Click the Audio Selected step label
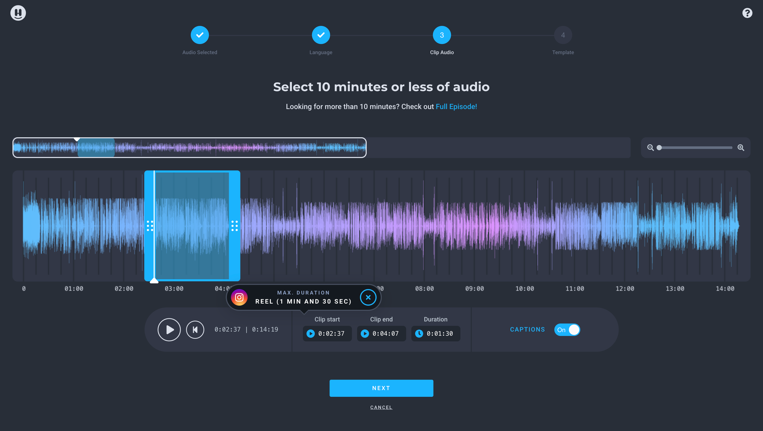 point(200,52)
